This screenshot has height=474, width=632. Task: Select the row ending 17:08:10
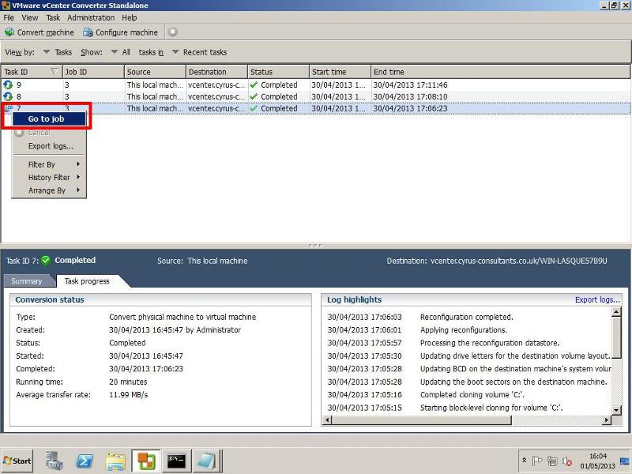[x=316, y=96]
